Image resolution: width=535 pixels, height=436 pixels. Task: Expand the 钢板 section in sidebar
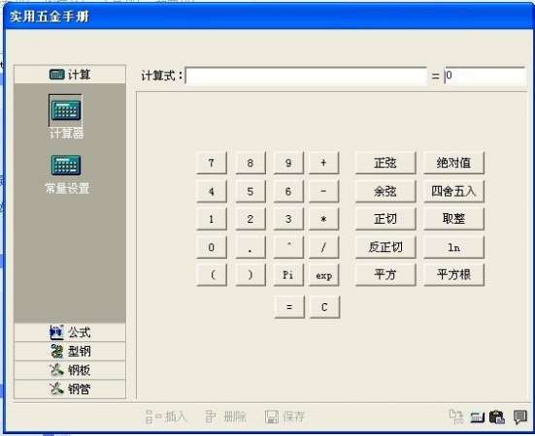70,370
